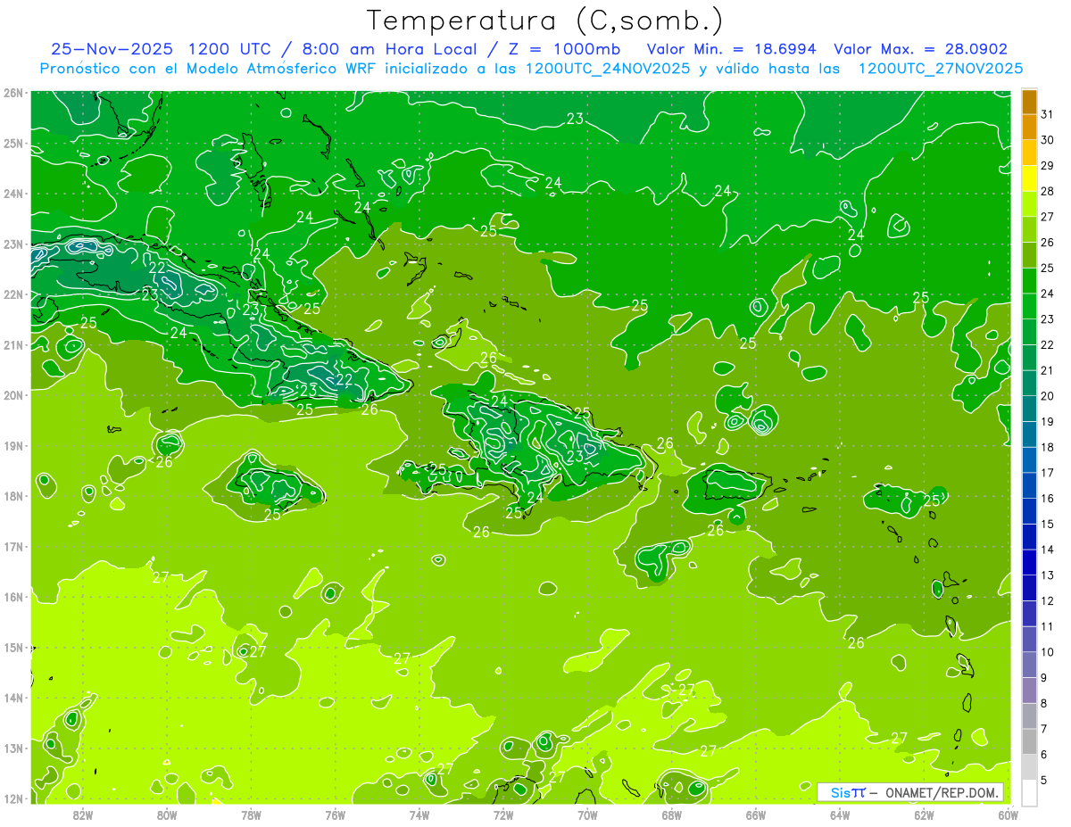Click the longitude label '62W'
The width and height of the screenshot is (1071, 827).
924,814
